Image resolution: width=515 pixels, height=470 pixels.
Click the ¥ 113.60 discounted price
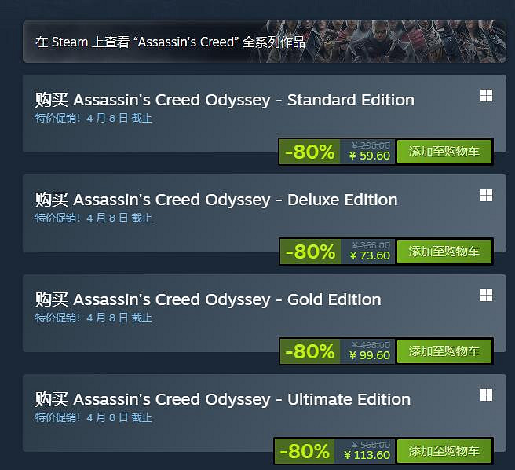click(x=367, y=455)
